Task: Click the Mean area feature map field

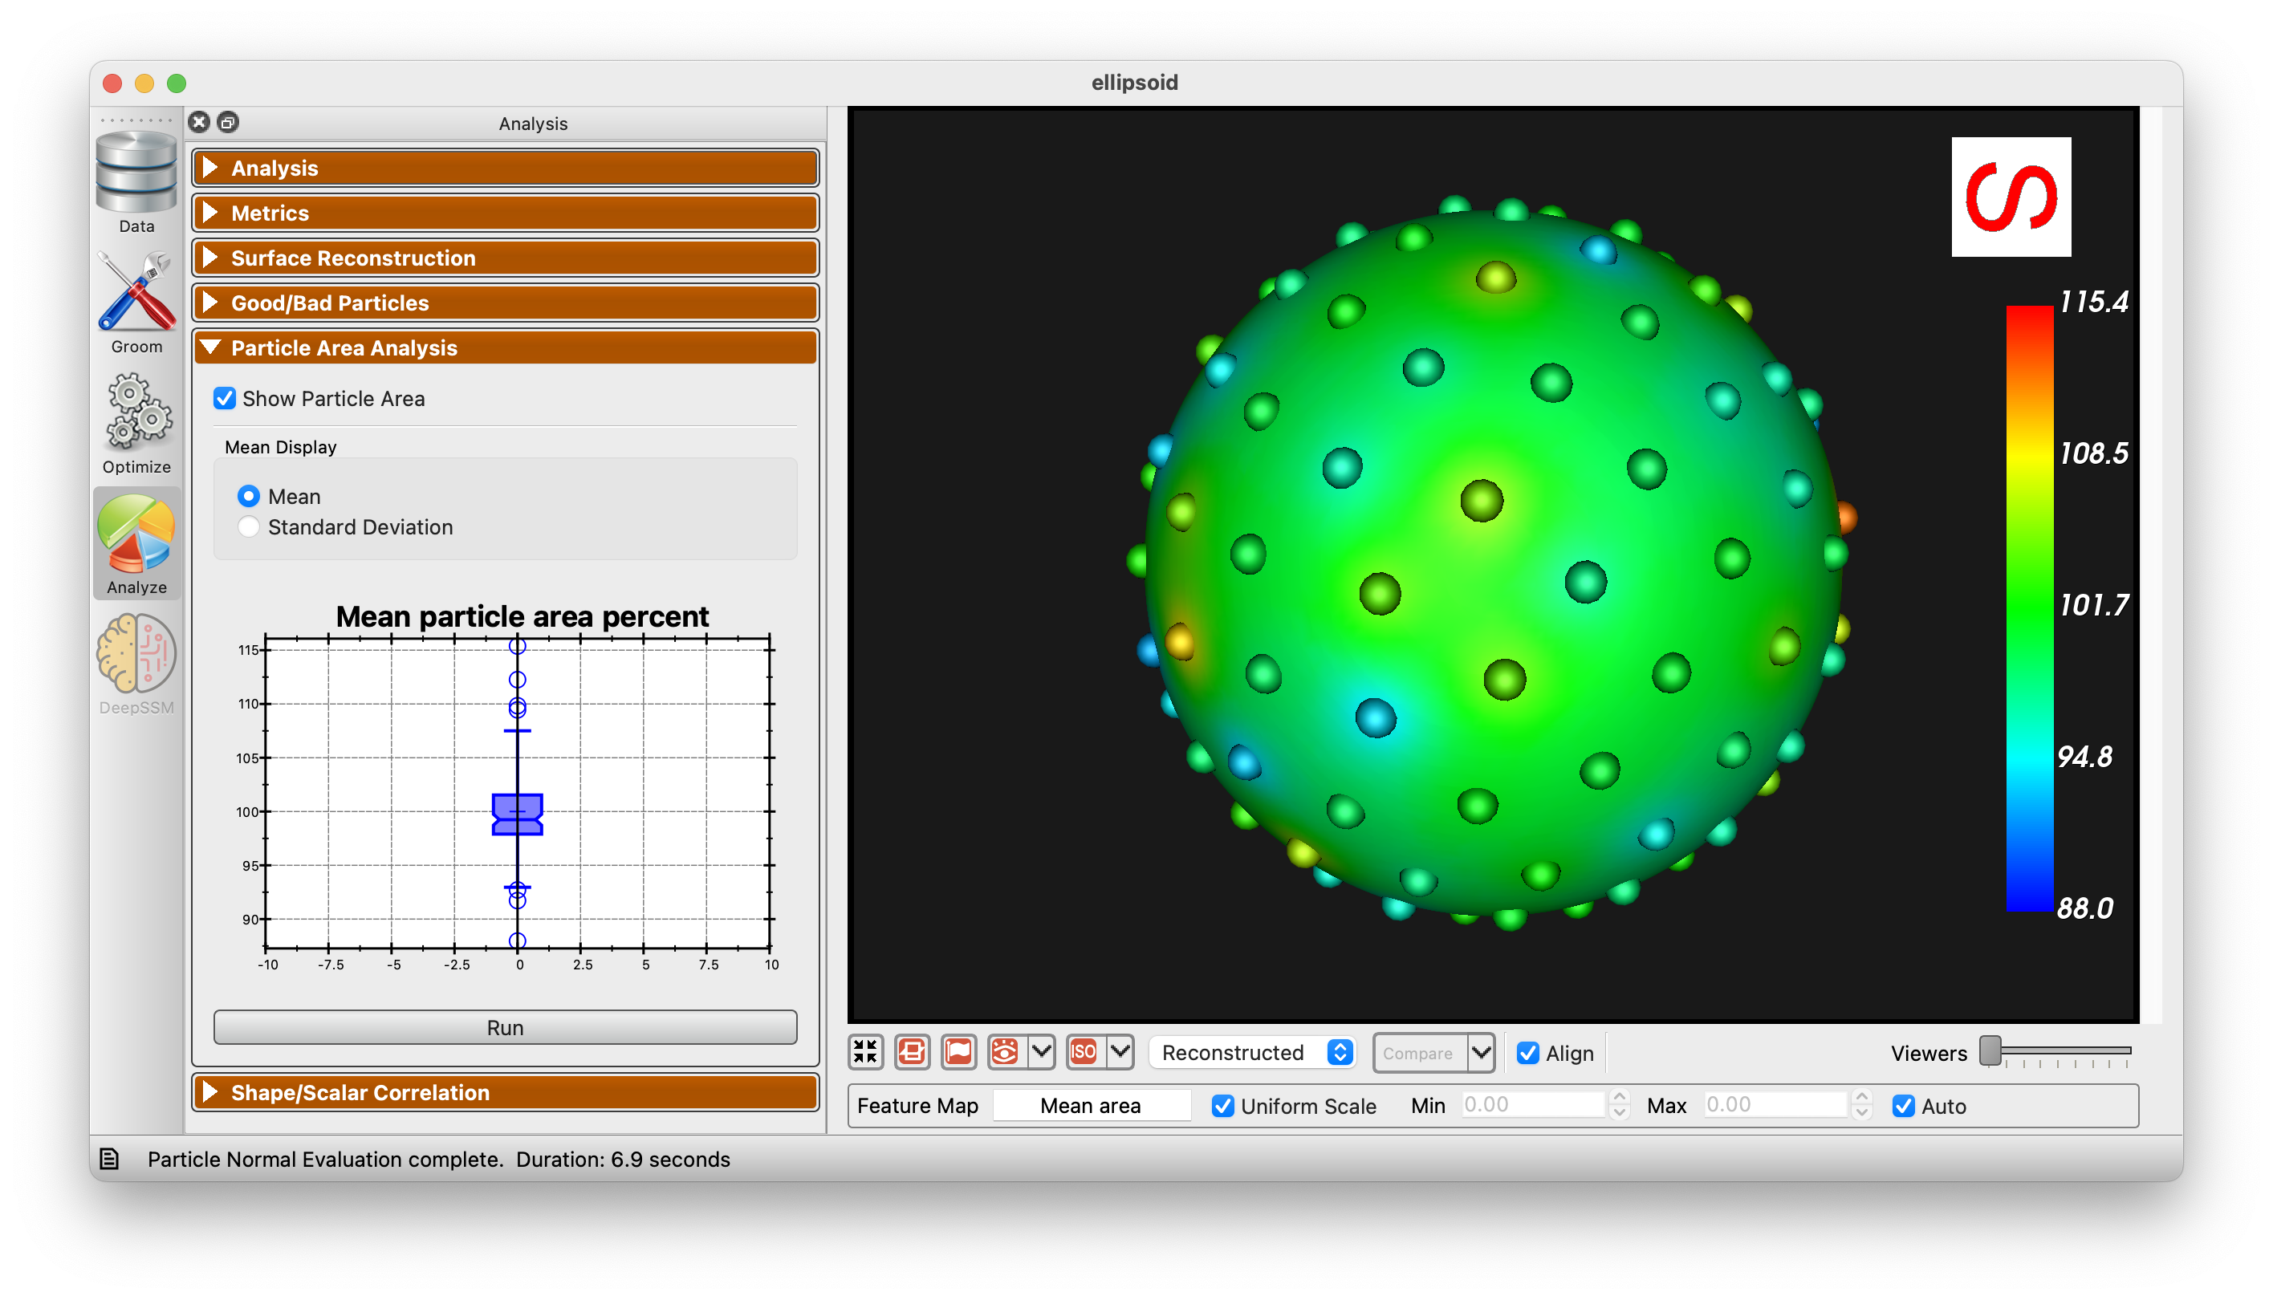Action: (1091, 1105)
